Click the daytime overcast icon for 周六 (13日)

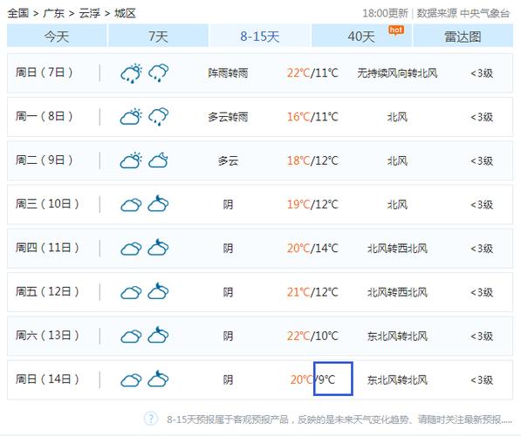point(131,337)
